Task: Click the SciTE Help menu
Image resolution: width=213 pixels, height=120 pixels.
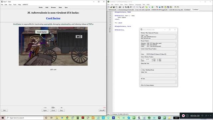Action: (x=148, y=4)
